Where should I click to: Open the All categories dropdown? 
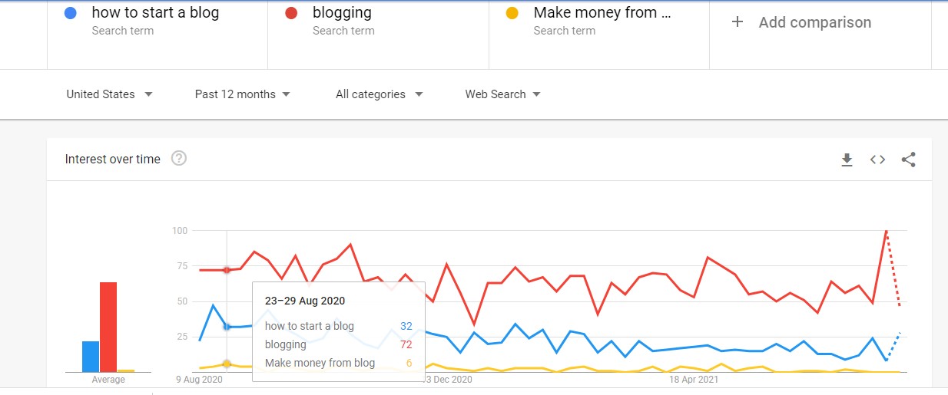380,94
